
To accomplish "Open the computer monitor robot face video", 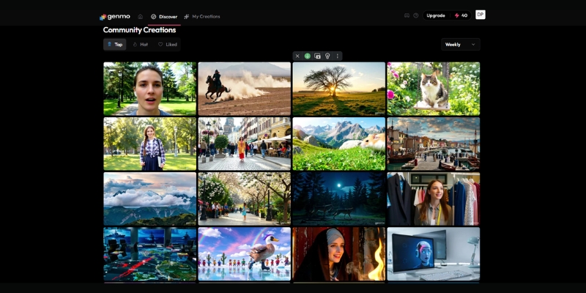I will 434,253.
